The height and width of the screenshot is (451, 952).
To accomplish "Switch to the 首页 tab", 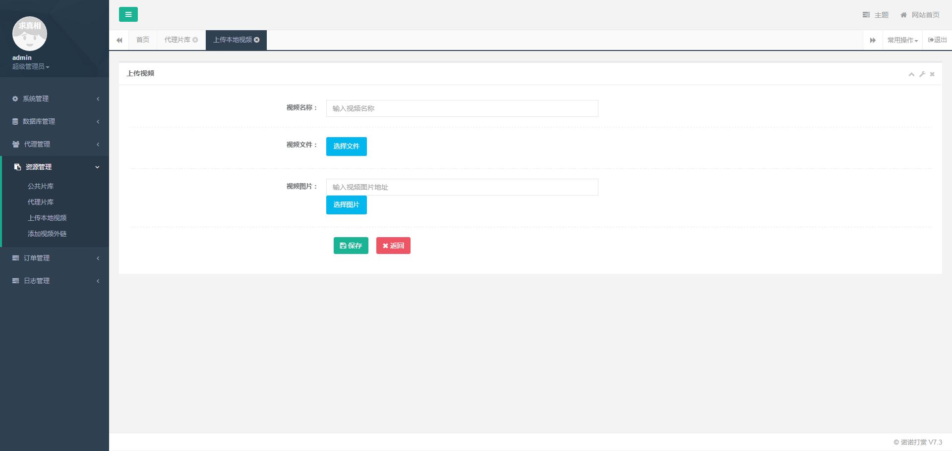I will (x=143, y=40).
